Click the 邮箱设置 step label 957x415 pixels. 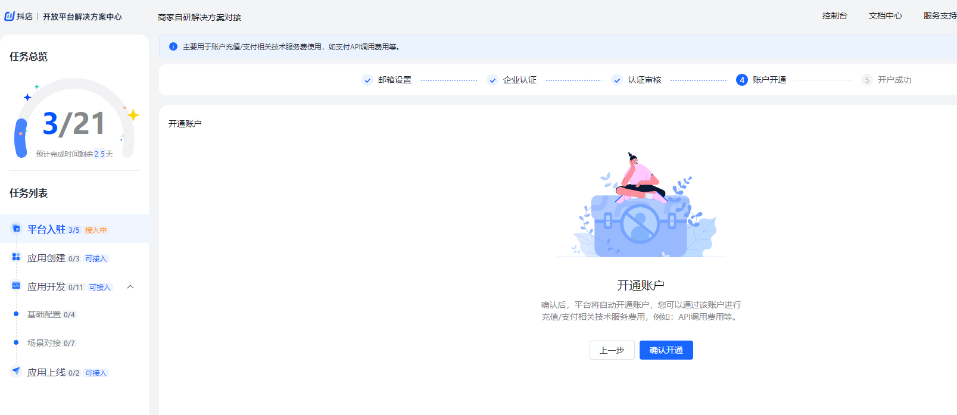395,80
